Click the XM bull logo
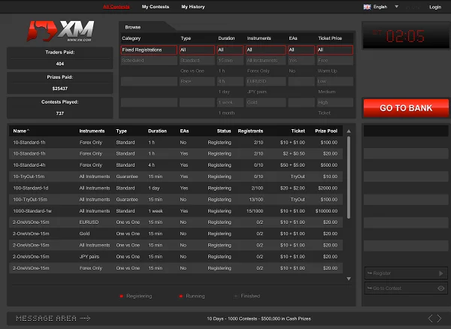Viewport: 451px width, 329px height. 60,31
